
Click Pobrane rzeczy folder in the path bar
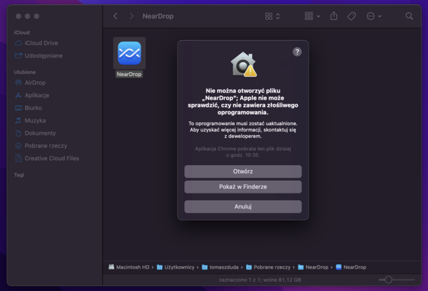pos(268,267)
